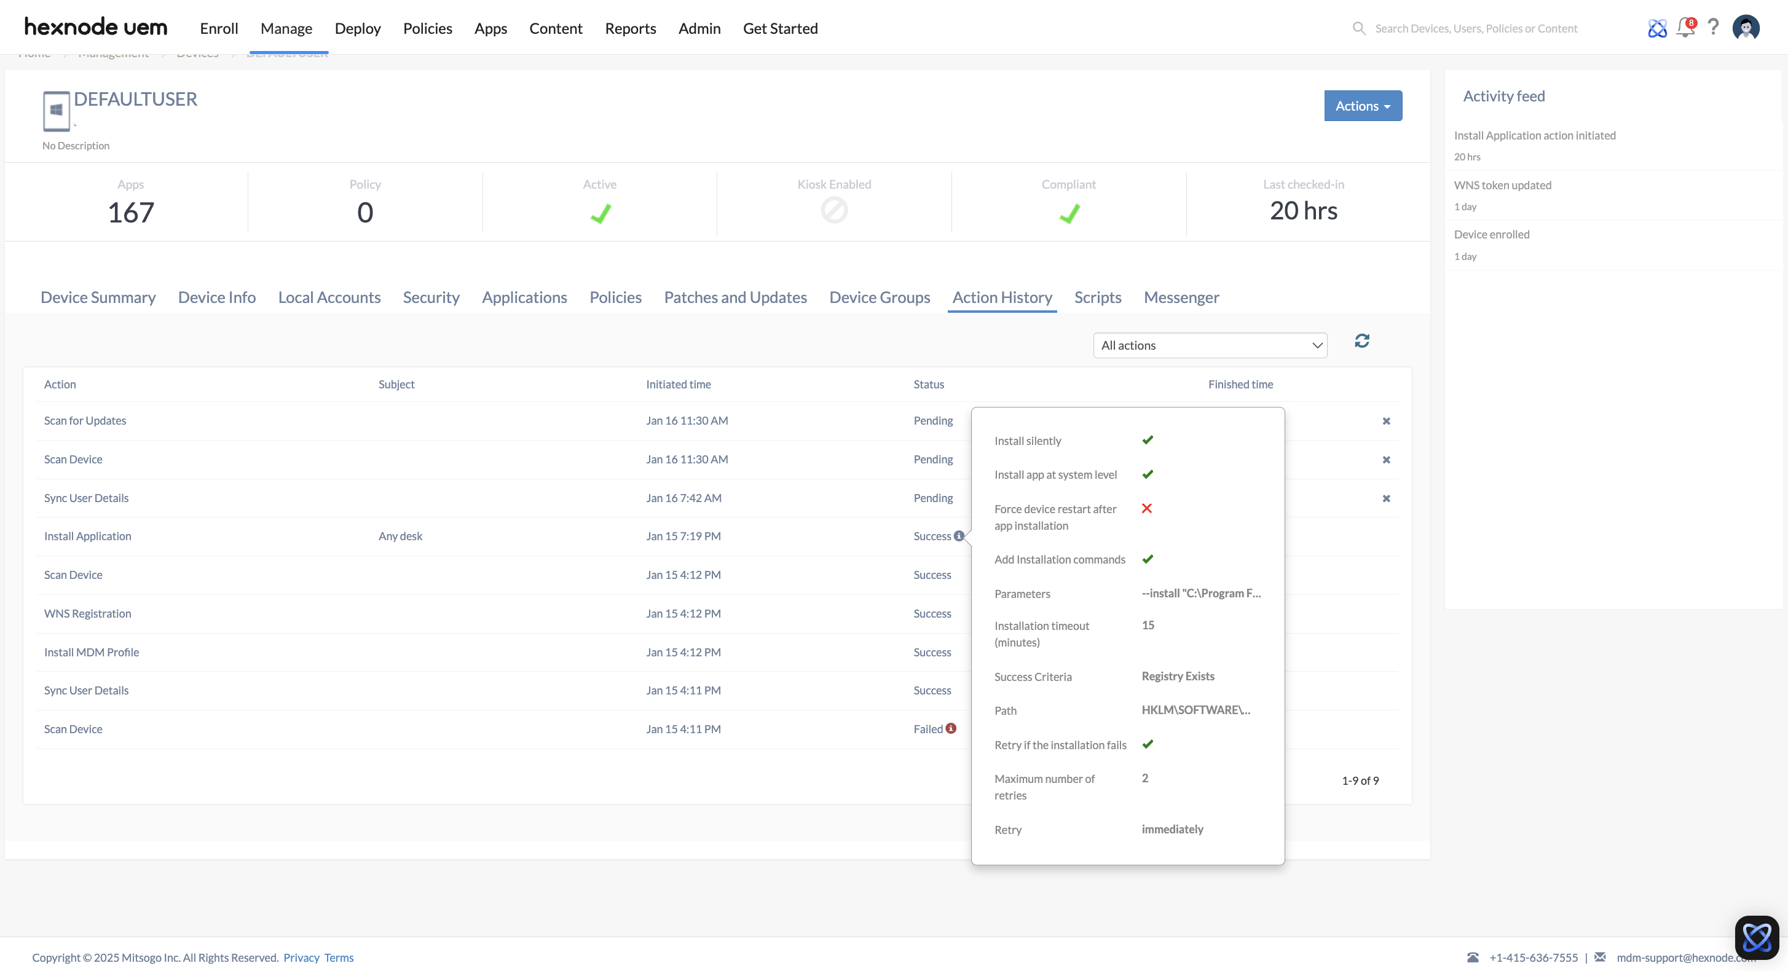
Task: Click info icon next to Success status
Action: click(x=959, y=536)
